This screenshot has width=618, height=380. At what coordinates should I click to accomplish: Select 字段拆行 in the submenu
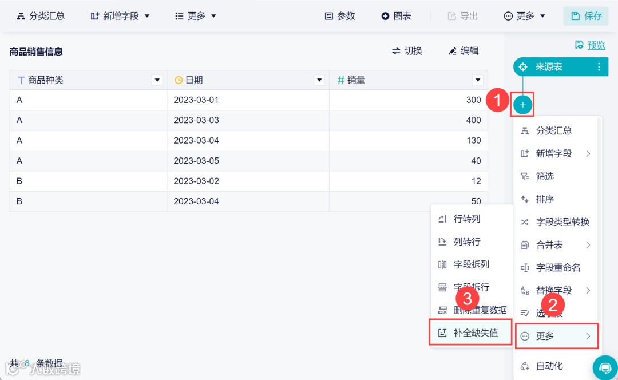point(472,287)
